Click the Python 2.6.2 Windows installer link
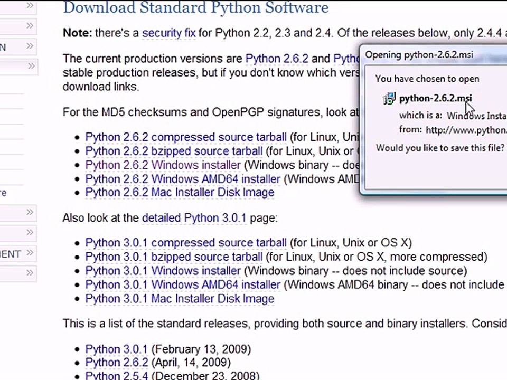The width and height of the screenshot is (507, 380). tap(163, 165)
